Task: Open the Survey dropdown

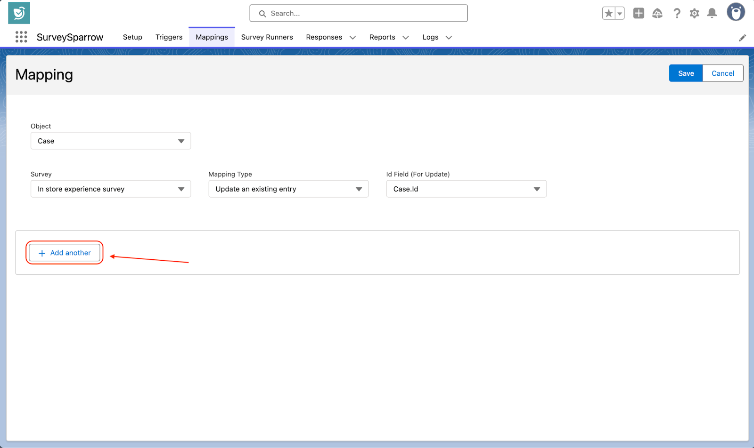Action: tap(111, 189)
